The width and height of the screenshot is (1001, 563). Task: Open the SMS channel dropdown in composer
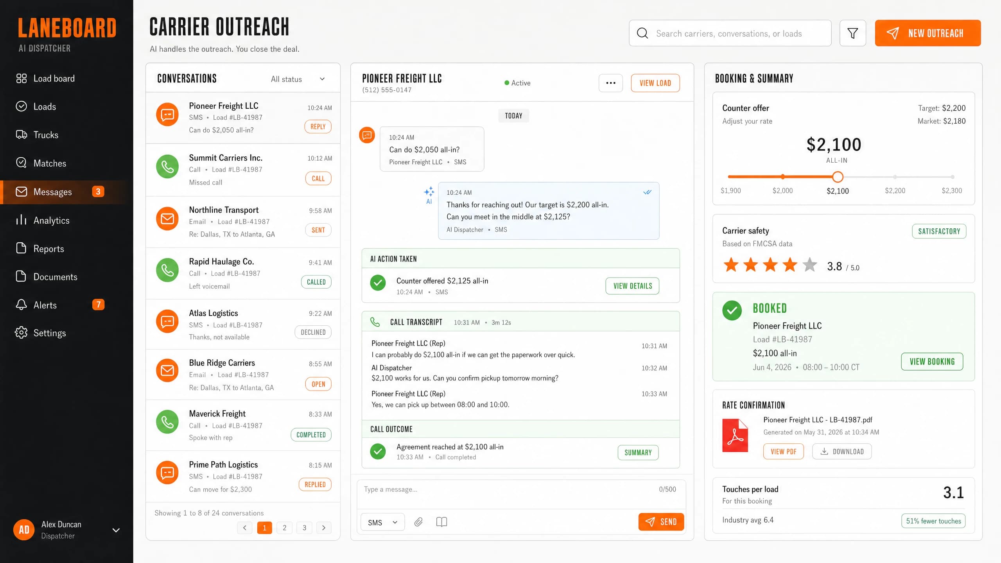click(x=382, y=522)
